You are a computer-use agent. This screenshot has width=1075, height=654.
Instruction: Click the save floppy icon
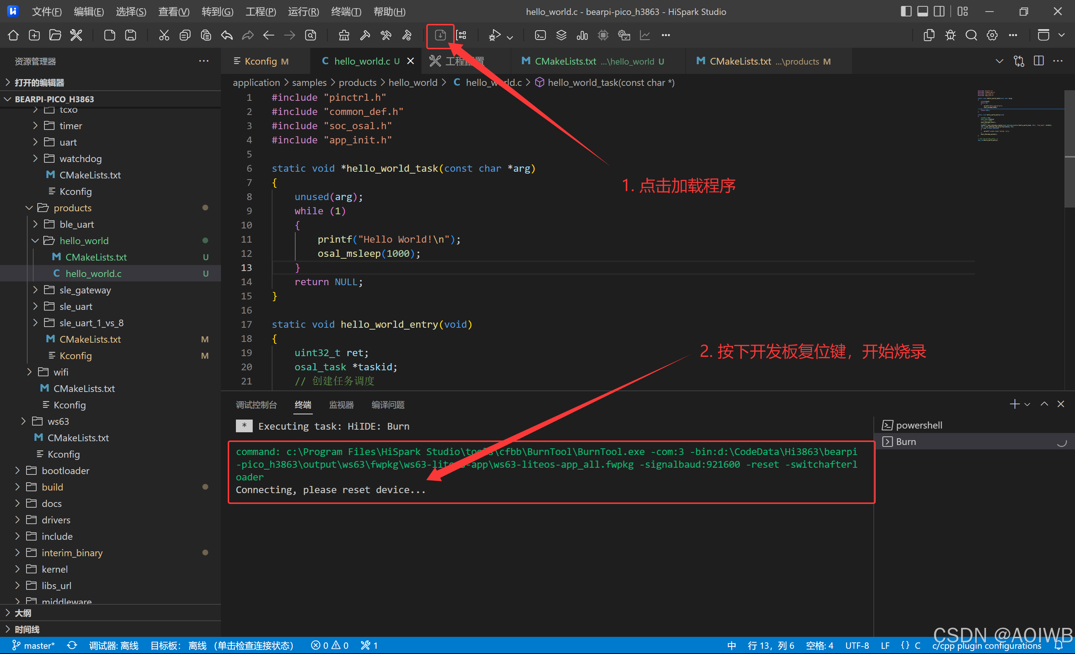pyautogui.click(x=130, y=35)
